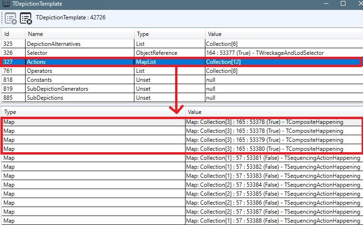Sort by the Id column header
The height and width of the screenshot is (225, 363).
[x=13, y=34]
